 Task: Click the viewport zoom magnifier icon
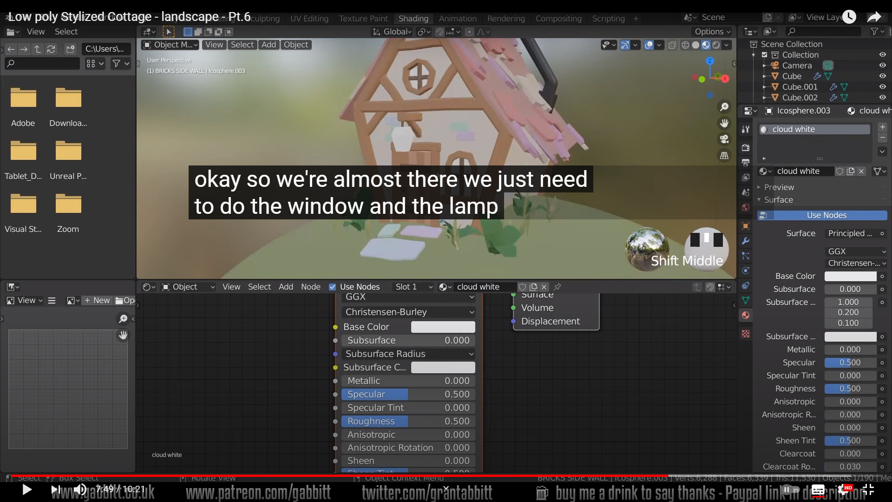[724, 107]
